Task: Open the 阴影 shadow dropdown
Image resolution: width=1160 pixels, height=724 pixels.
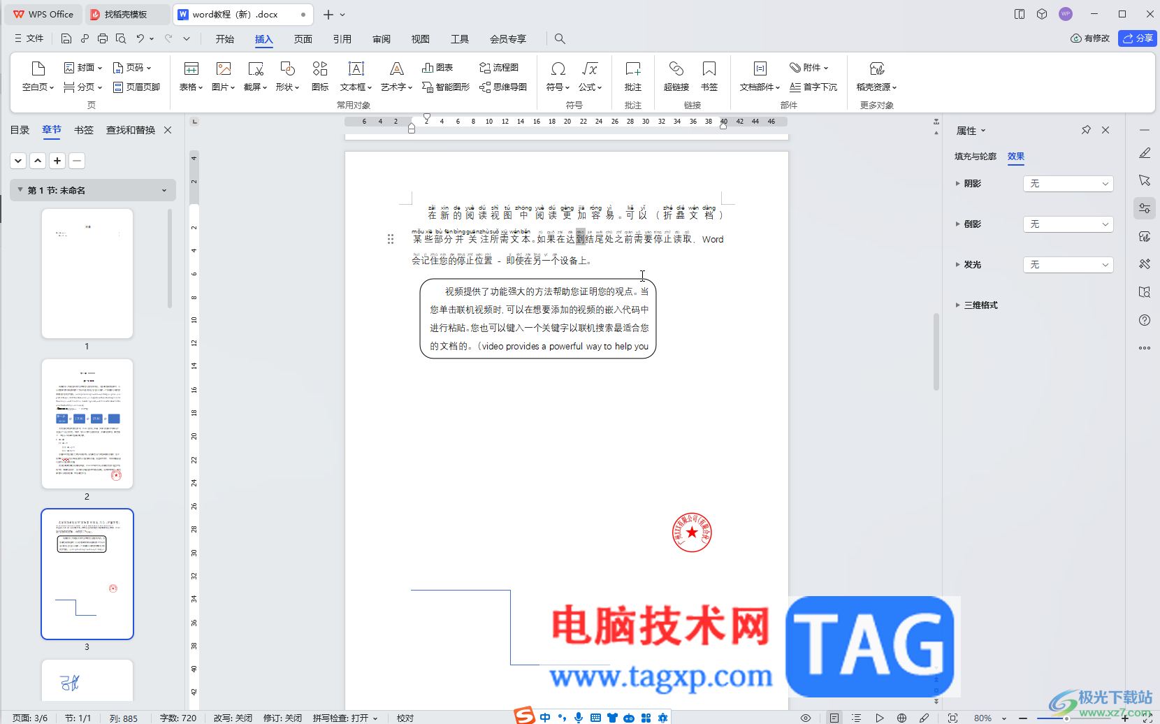Action: (x=1068, y=184)
